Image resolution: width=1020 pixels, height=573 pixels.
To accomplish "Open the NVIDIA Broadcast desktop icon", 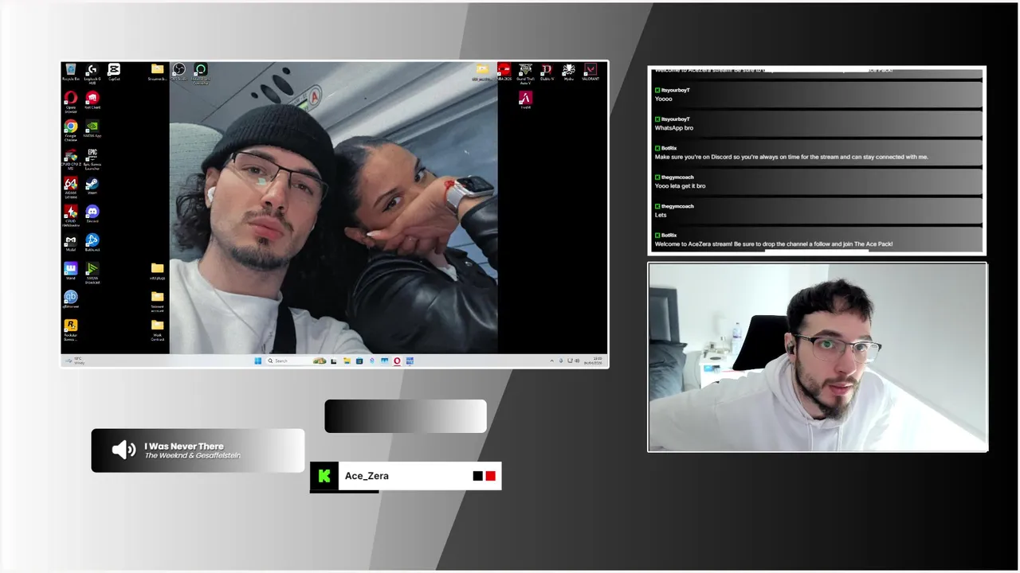I will [x=92, y=273].
